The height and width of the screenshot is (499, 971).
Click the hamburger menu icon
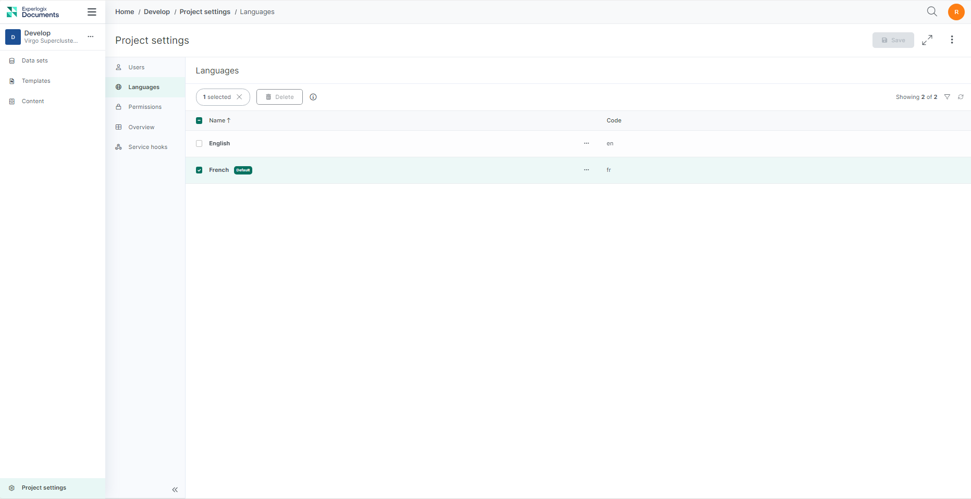click(x=92, y=12)
